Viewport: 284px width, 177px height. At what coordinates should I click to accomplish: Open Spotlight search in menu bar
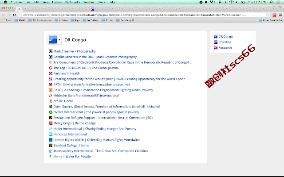pyautogui.click(x=271, y=2)
